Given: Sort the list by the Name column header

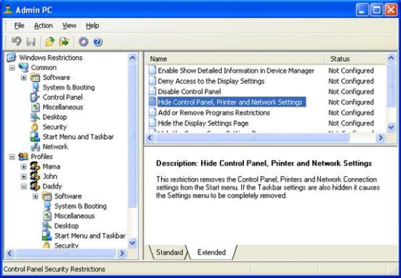Looking at the screenshot, I should (235, 59).
